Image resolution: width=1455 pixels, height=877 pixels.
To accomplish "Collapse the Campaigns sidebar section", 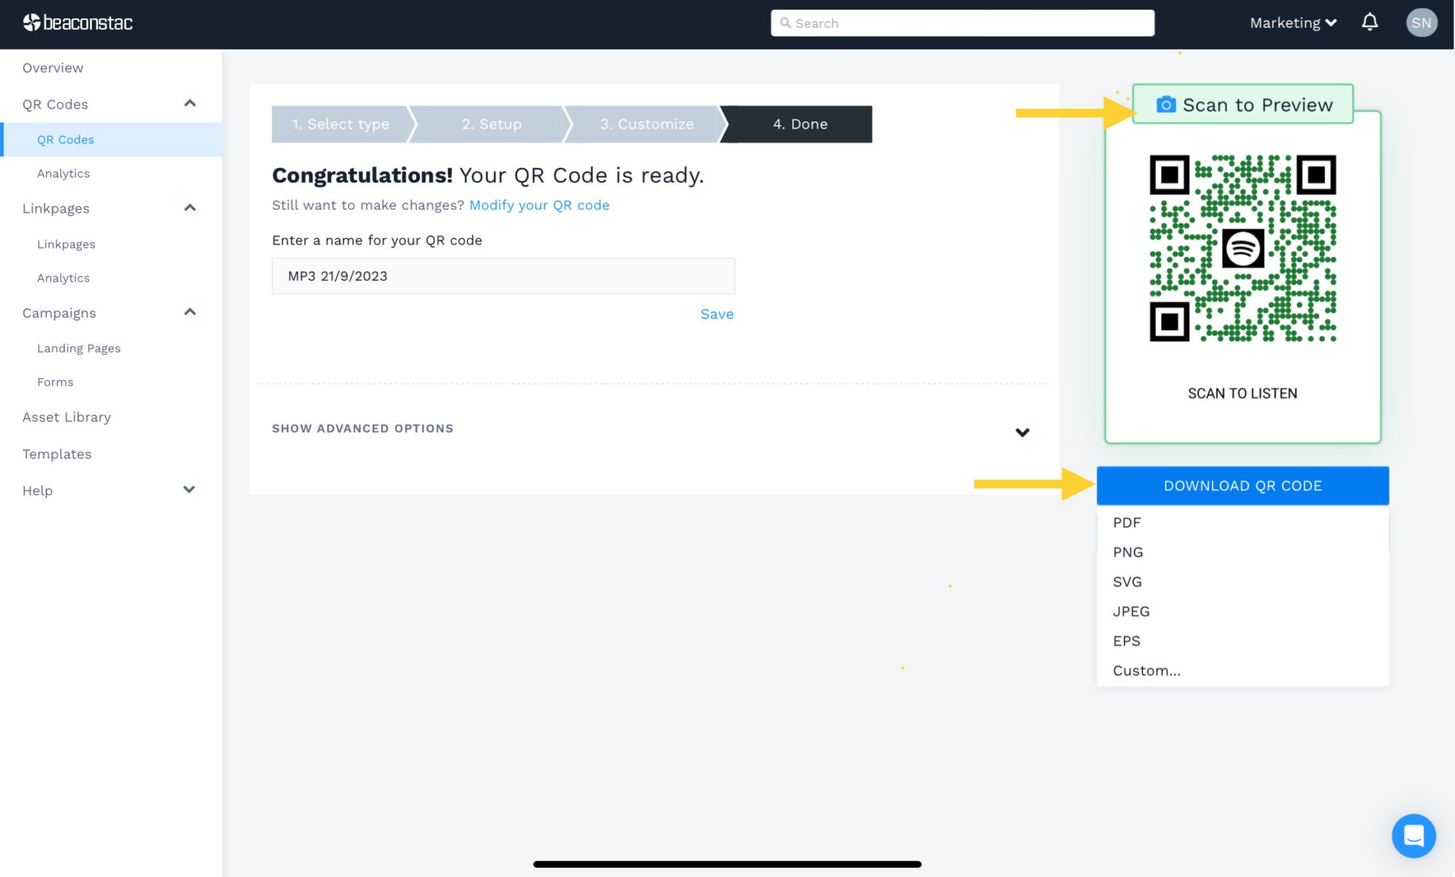I will point(190,311).
